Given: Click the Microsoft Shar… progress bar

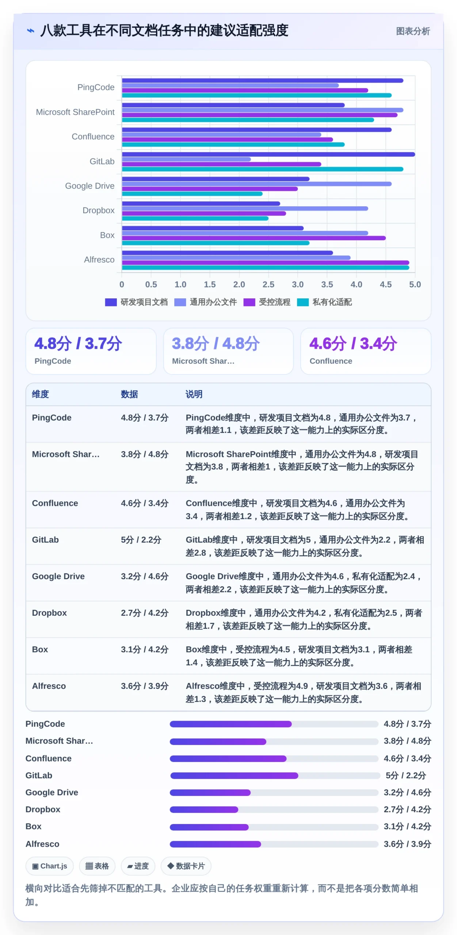Looking at the screenshot, I should 274,741.
